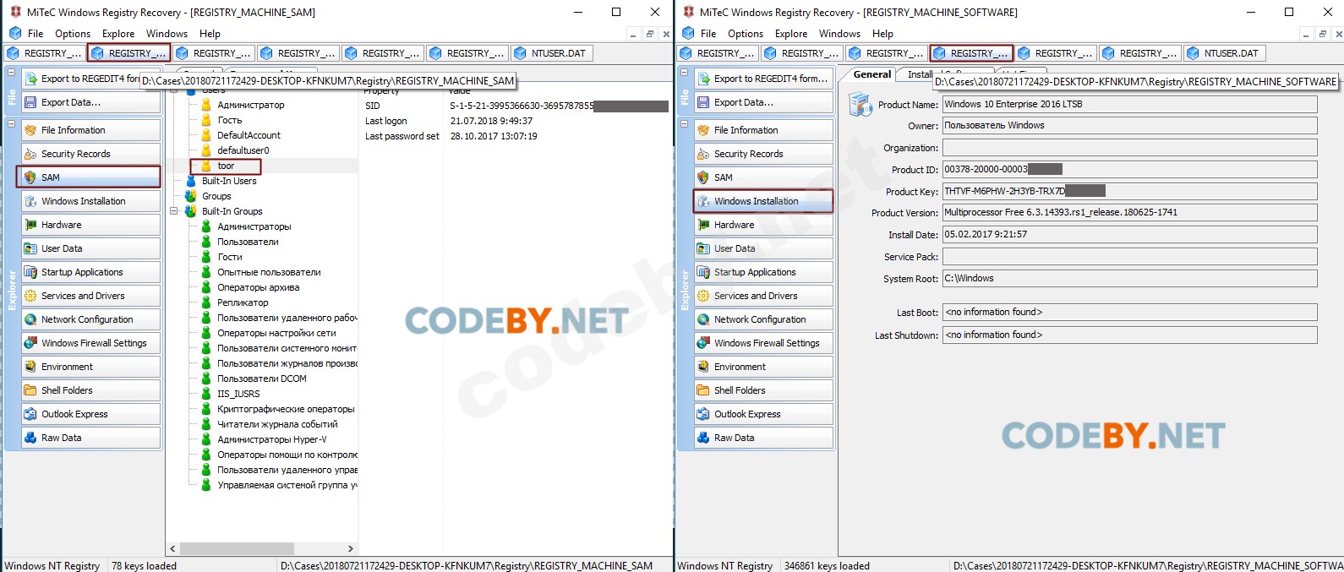Open Services and Drivers in SOFTWARE window

click(x=762, y=296)
